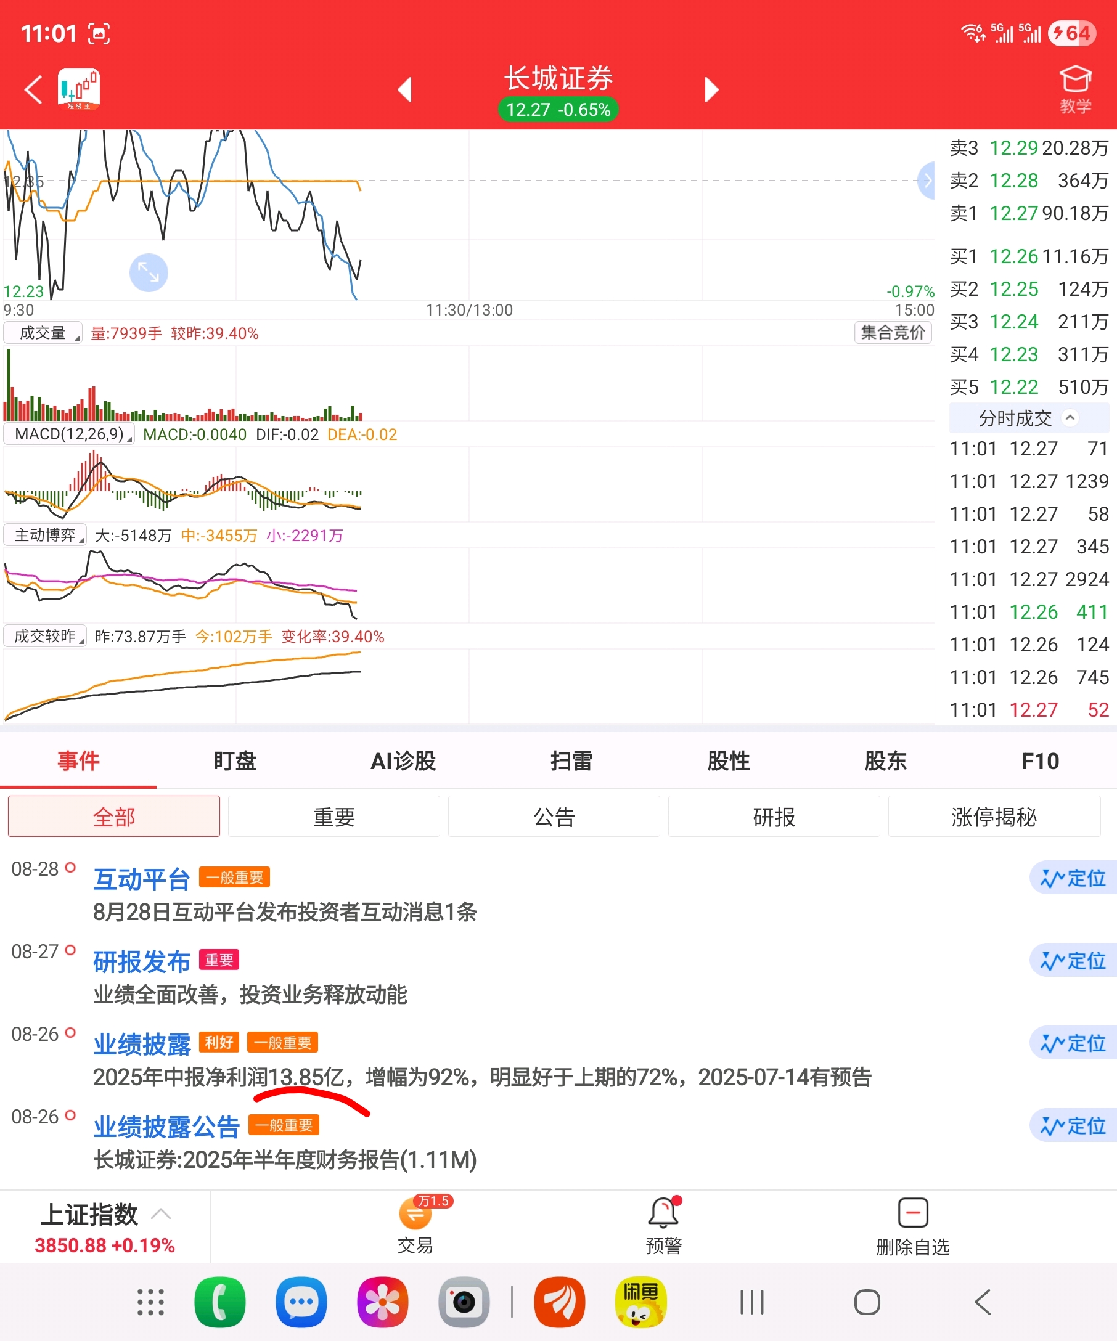Switch to the 股东 tab
This screenshot has height=1341, width=1117.
(x=885, y=760)
